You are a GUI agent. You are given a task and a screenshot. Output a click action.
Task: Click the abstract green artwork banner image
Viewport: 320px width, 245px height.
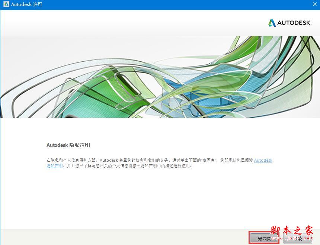click(160, 76)
